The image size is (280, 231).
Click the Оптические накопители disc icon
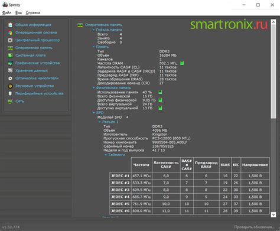point(10,79)
